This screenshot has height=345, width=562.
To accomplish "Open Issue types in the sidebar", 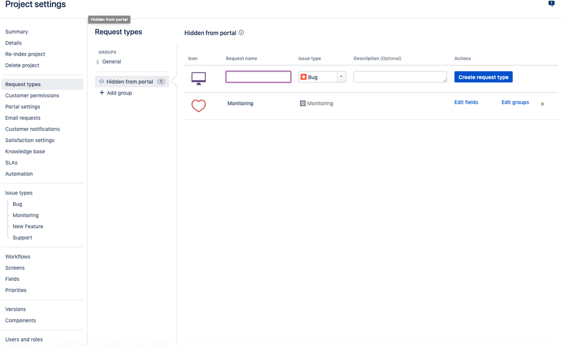I will tap(19, 193).
